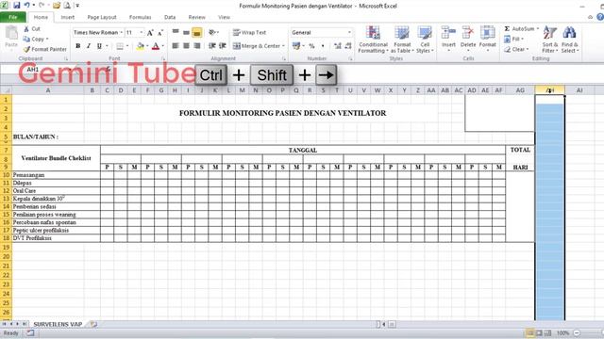Click the Decrease Decimal icon
Viewport: 604px width, 339px height.
348,46
